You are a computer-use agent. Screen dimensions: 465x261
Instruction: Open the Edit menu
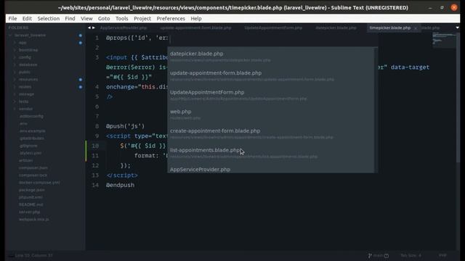click(x=27, y=18)
